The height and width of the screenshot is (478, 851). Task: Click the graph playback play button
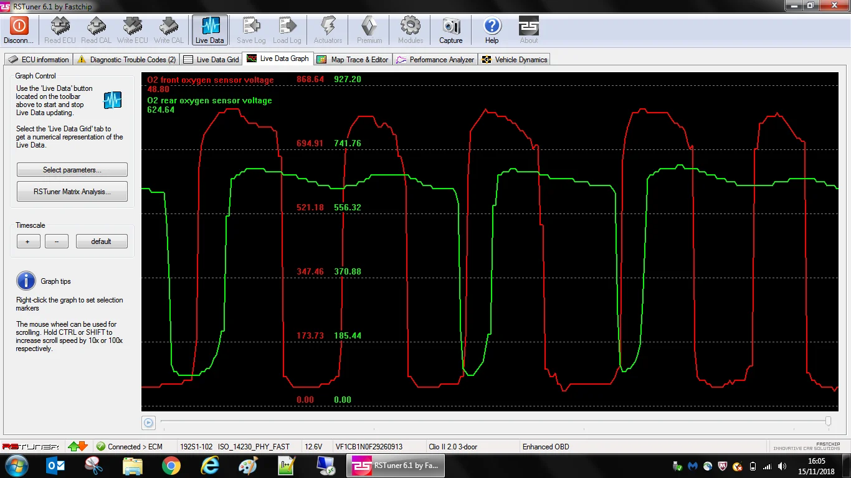(148, 423)
